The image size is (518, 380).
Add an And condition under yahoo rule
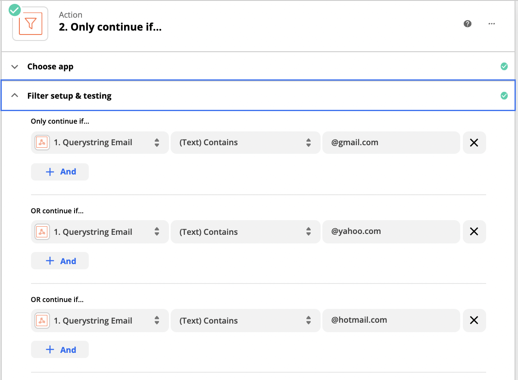coord(60,261)
